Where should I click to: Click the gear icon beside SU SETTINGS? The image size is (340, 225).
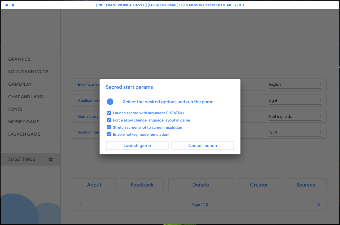point(51,159)
